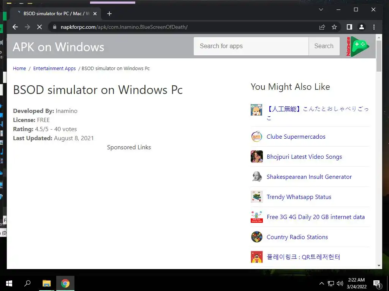Open the Windows Start menu
The width and height of the screenshot is (389, 291).
pos(9,283)
